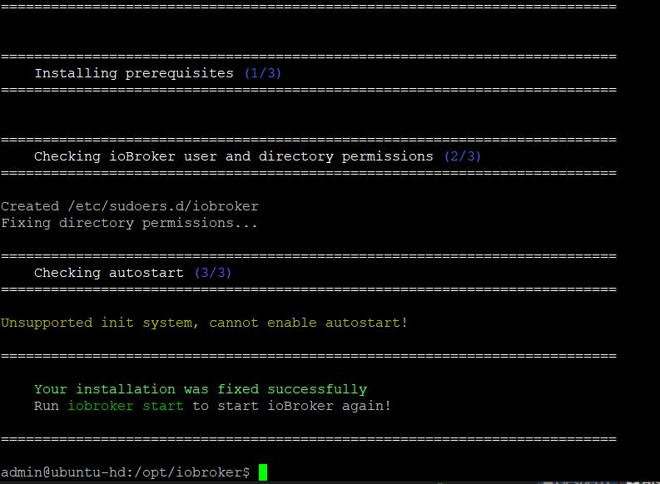Click the word 'Created' in output
This screenshot has width=660, height=484.
[30, 206]
